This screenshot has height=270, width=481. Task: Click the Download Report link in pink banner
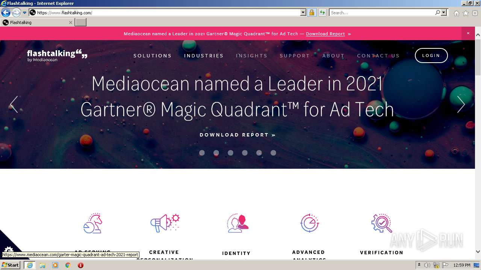point(325,34)
